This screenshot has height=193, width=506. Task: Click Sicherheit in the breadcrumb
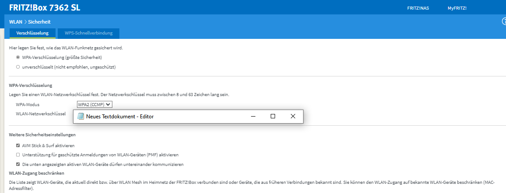(39, 22)
